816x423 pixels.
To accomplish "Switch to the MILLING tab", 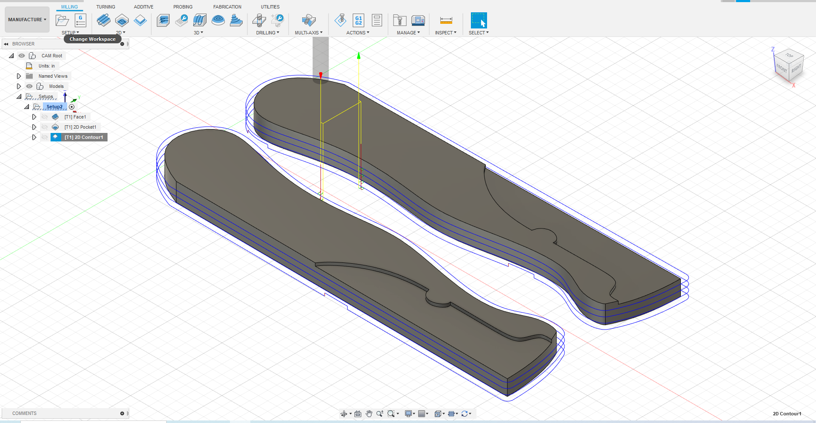I will tap(69, 7).
